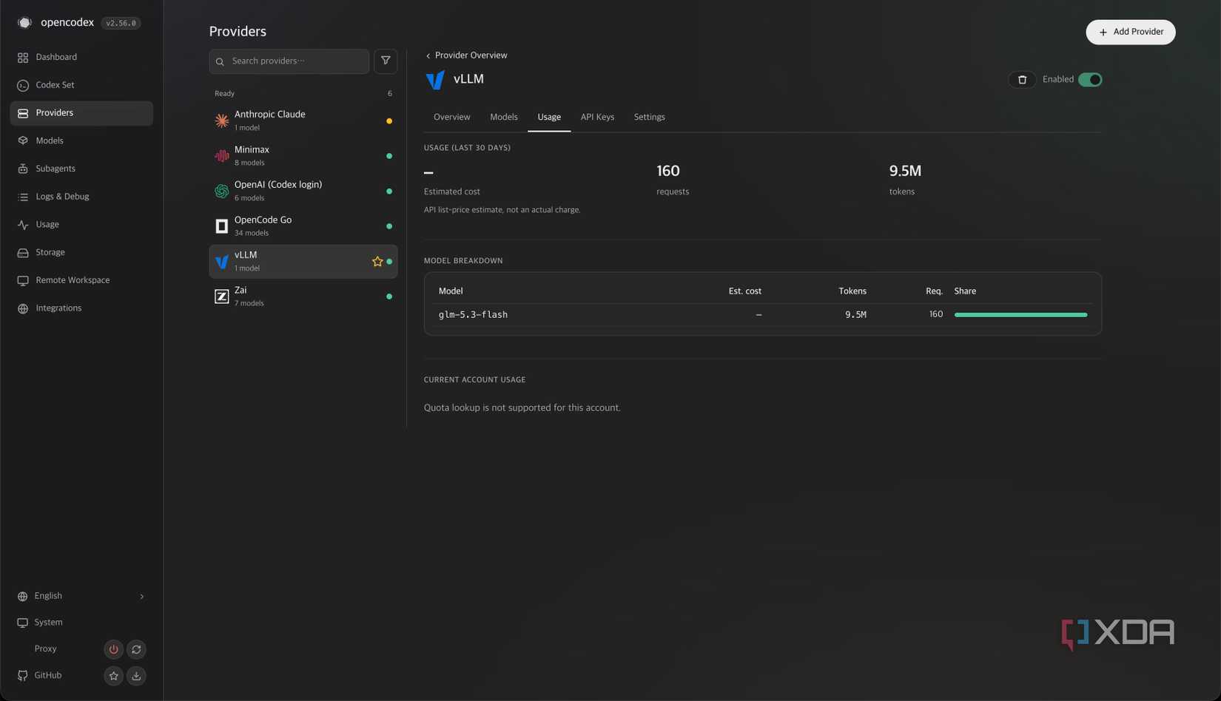Open the Settings tab

point(649,117)
